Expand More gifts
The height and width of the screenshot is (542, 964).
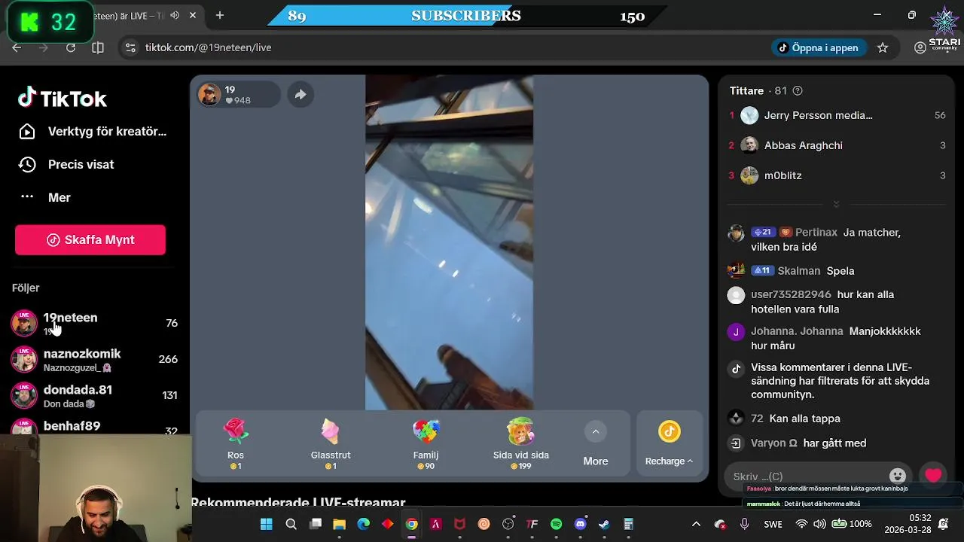pos(595,444)
